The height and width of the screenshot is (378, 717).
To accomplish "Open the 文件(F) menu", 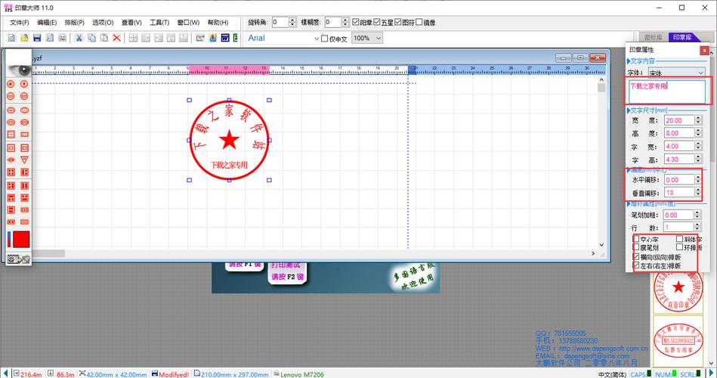I will coord(19,23).
